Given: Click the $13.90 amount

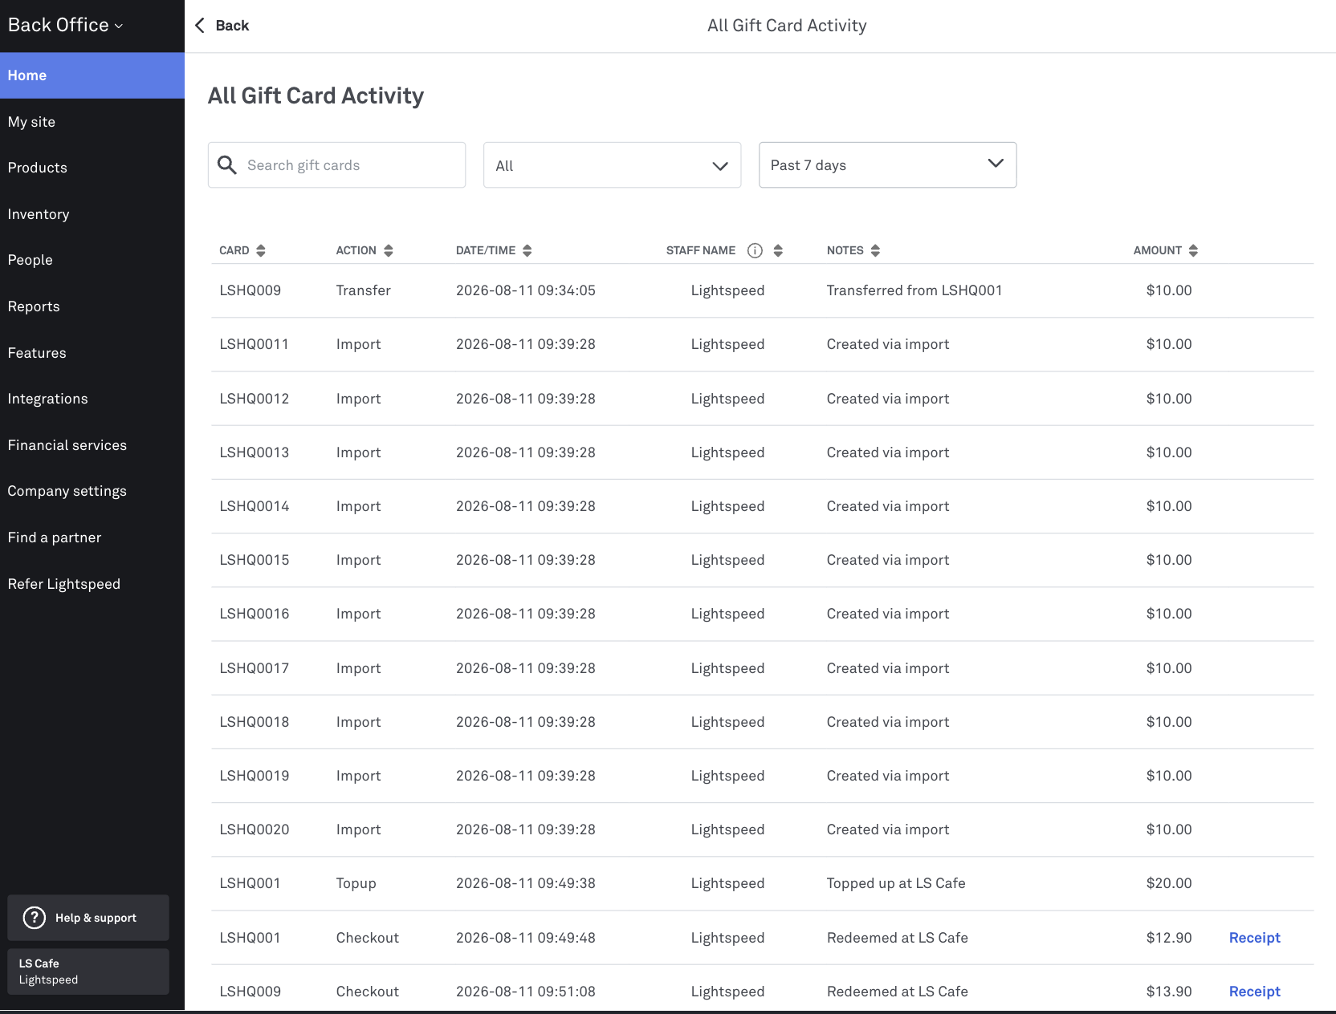Looking at the screenshot, I should [x=1169, y=992].
